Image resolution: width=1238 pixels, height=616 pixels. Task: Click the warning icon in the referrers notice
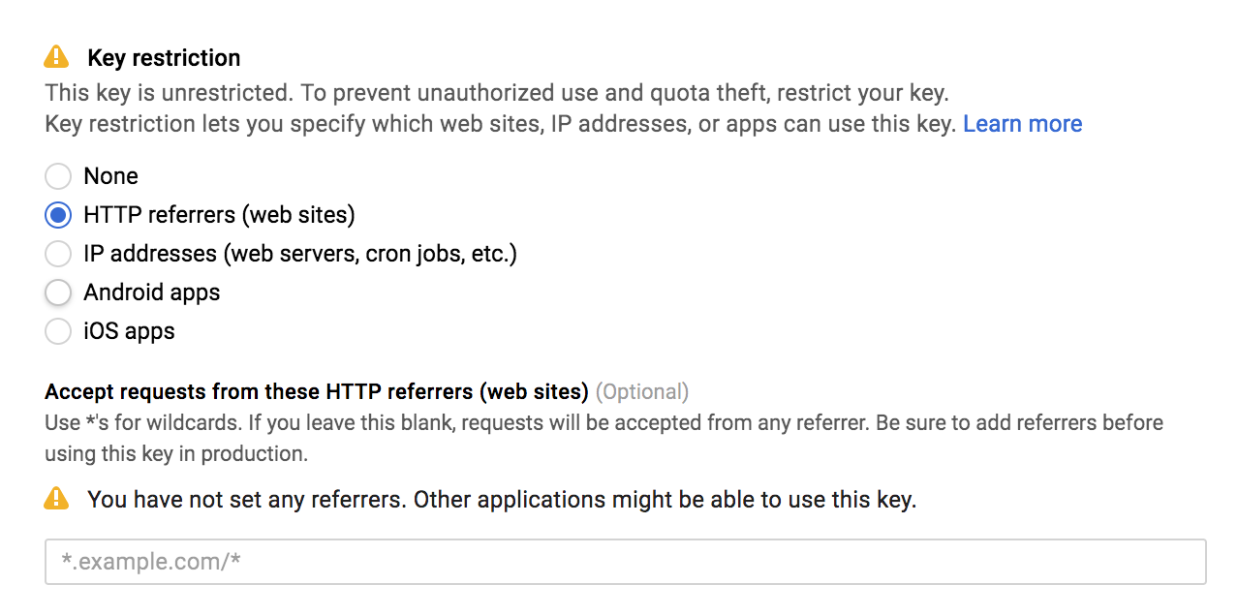click(56, 499)
